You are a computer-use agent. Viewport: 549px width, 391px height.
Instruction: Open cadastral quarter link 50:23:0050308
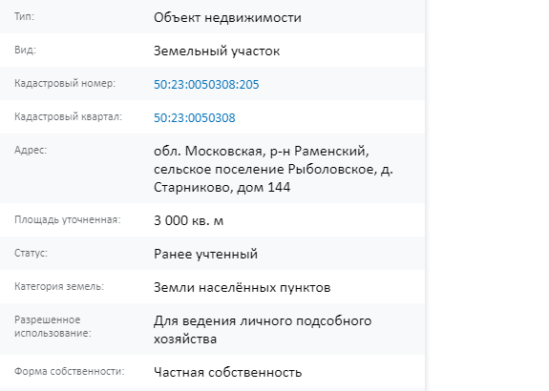(x=195, y=118)
